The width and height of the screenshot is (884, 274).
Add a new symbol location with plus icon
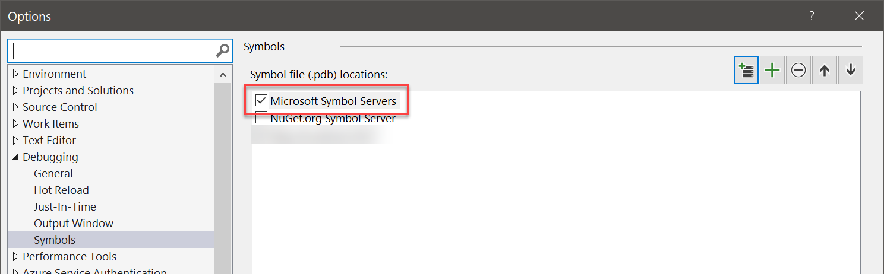(772, 71)
